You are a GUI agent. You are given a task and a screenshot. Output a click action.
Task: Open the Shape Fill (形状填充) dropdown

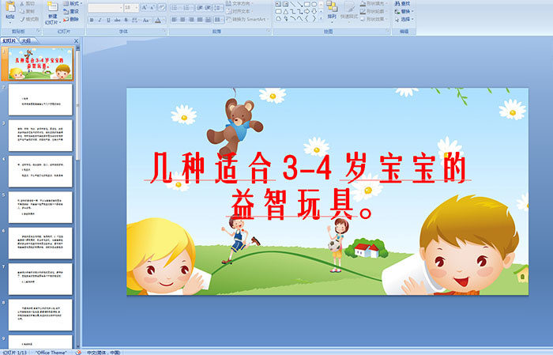coord(373,3)
